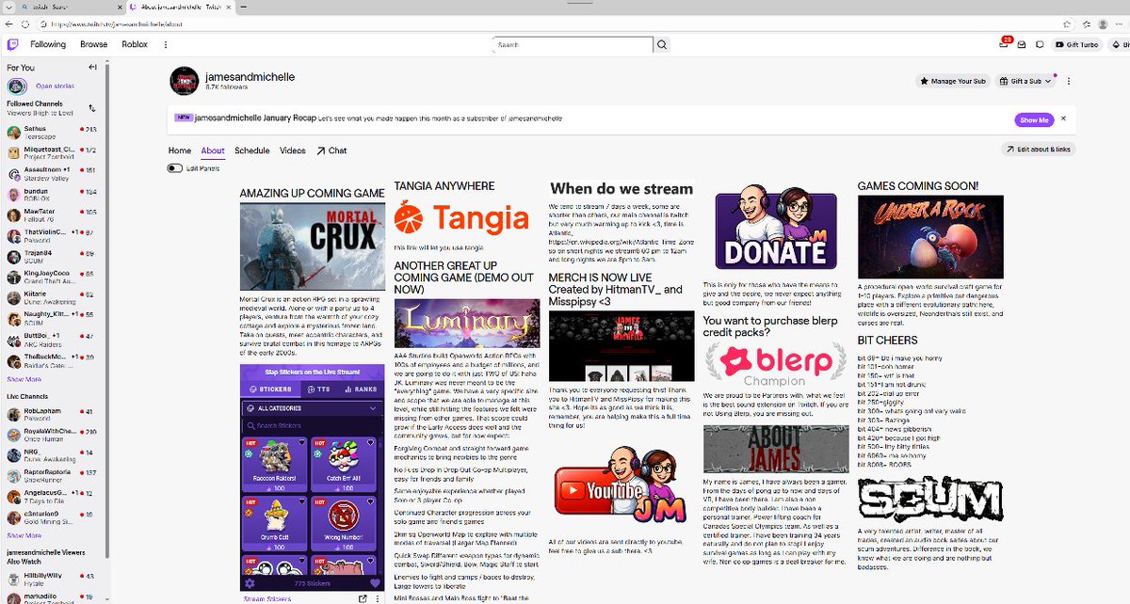Click the Search Stickers input field

tap(313, 426)
